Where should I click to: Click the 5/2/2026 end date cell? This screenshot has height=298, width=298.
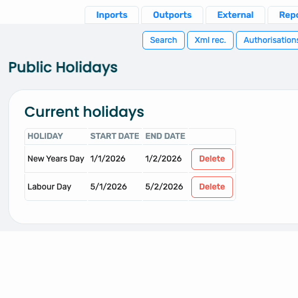tap(165, 187)
